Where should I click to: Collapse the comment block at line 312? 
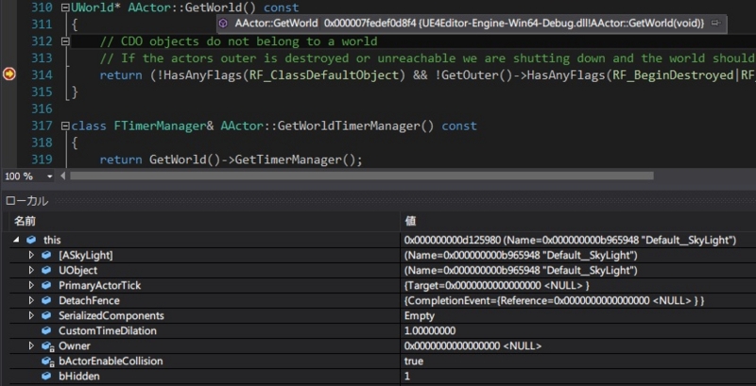pos(65,42)
